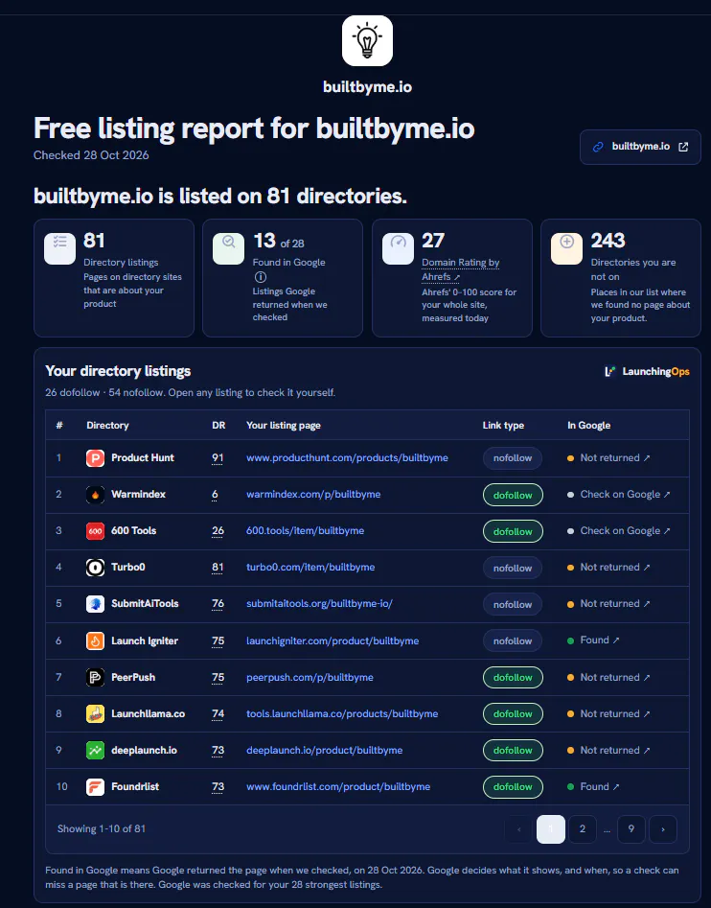The image size is (711, 908).
Task: Open warmindex.com/p/builtbyme listing link
Action: (313, 494)
